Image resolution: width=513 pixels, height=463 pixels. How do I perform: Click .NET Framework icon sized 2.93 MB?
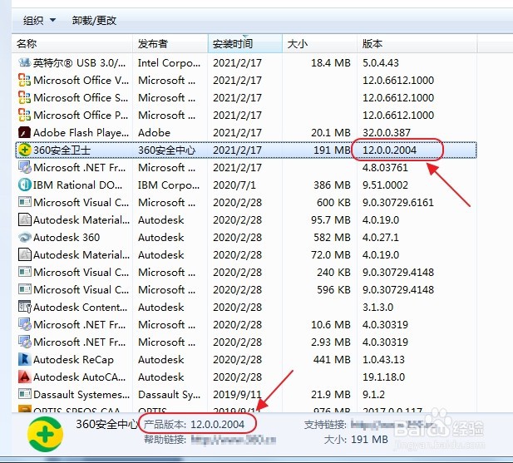25,342
